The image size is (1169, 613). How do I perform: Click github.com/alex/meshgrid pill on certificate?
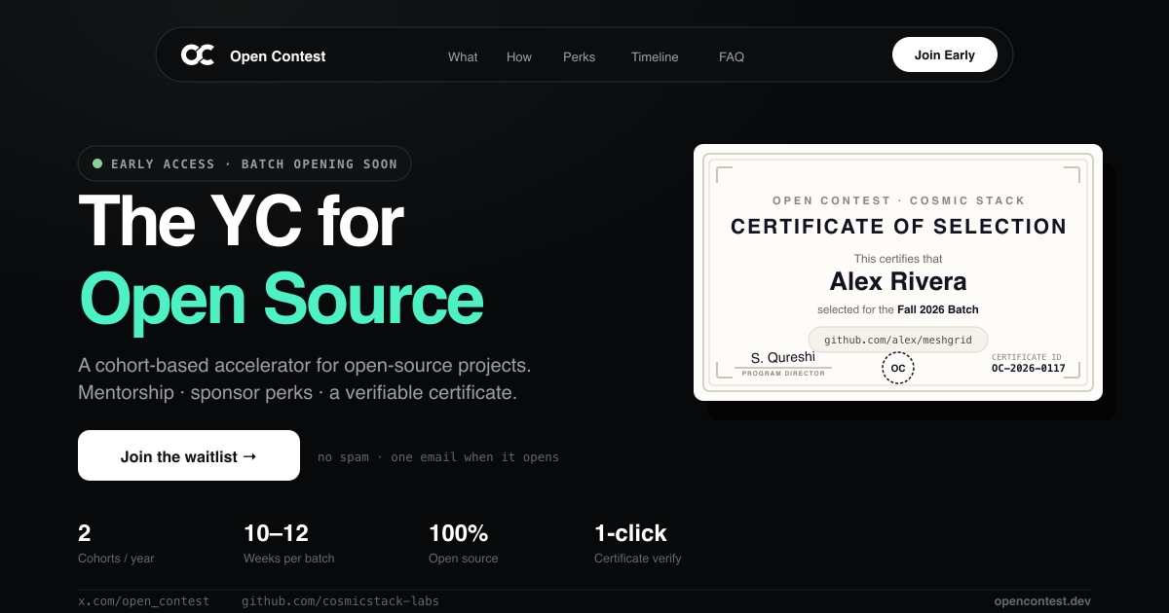pos(898,340)
